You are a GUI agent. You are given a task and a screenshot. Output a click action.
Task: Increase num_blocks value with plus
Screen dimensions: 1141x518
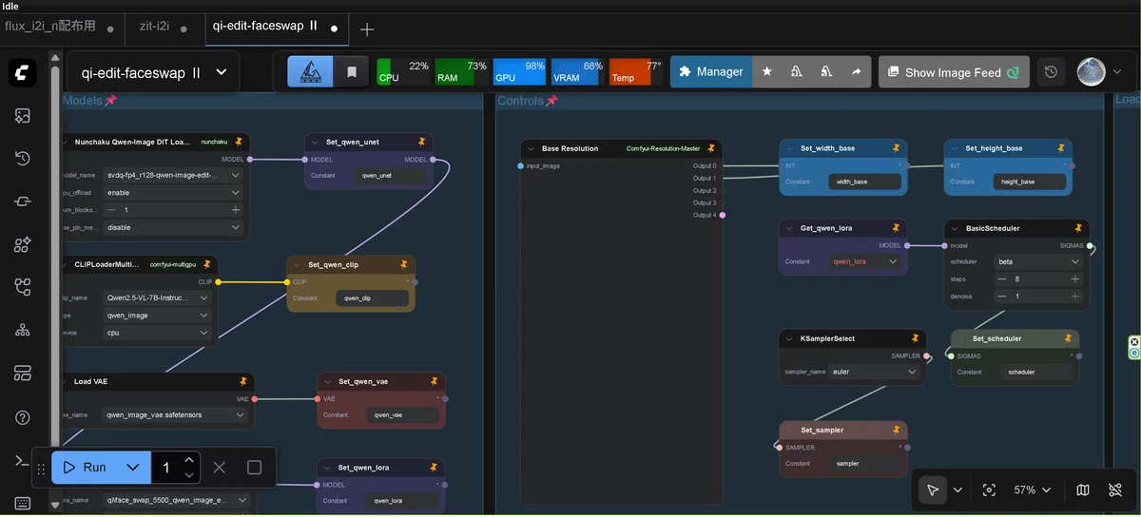coord(235,209)
